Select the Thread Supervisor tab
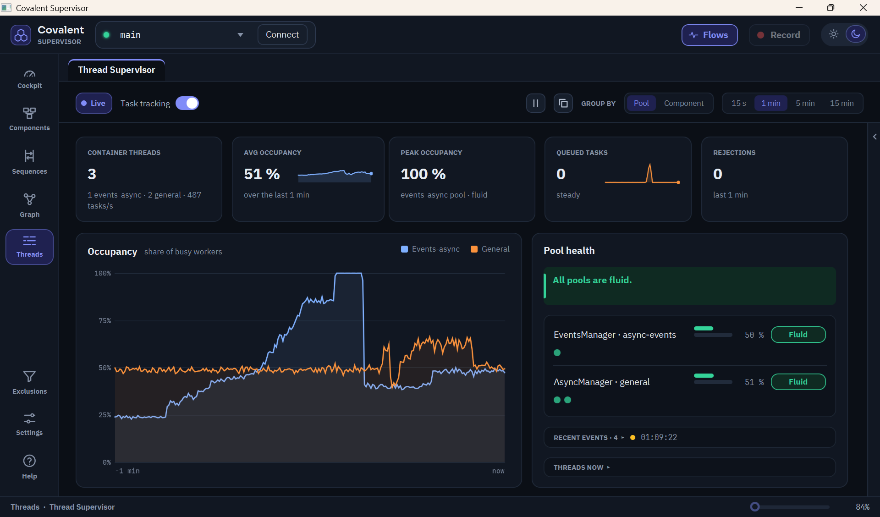 116,70
